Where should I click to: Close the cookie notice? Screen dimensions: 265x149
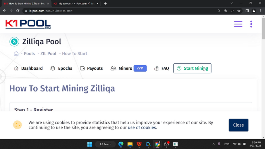pos(239,125)
